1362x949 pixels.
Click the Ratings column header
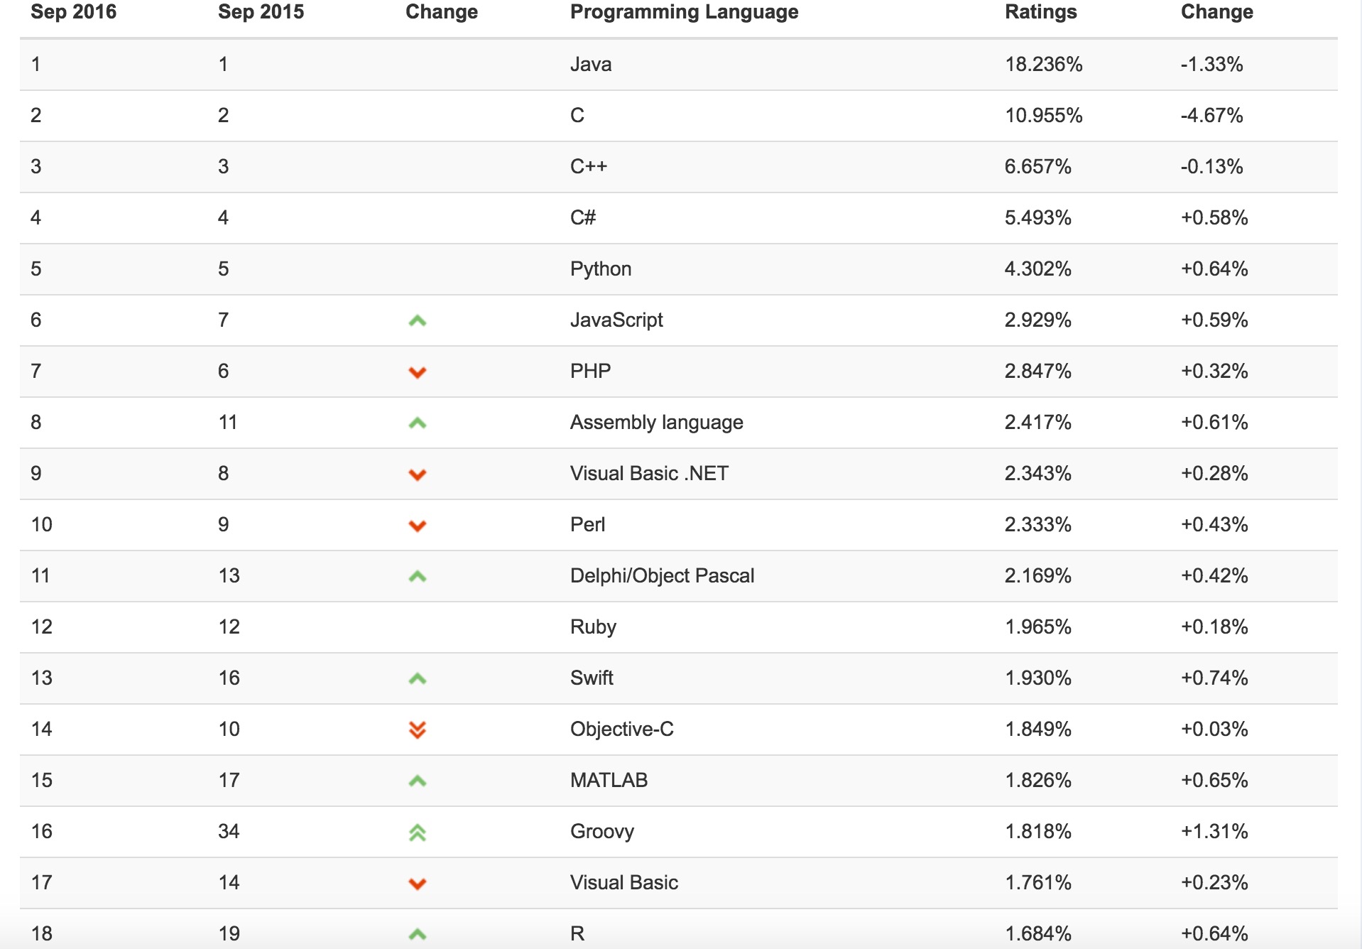point(1040,12)
